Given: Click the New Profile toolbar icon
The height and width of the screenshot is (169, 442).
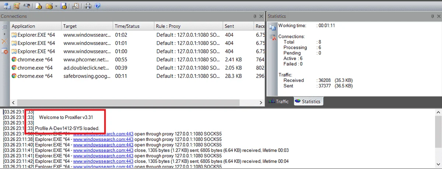Looking at the screenshot, I should (x=39, y=6).
